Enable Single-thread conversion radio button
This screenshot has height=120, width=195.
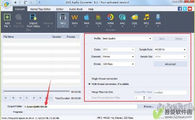(x=89, y=79)
